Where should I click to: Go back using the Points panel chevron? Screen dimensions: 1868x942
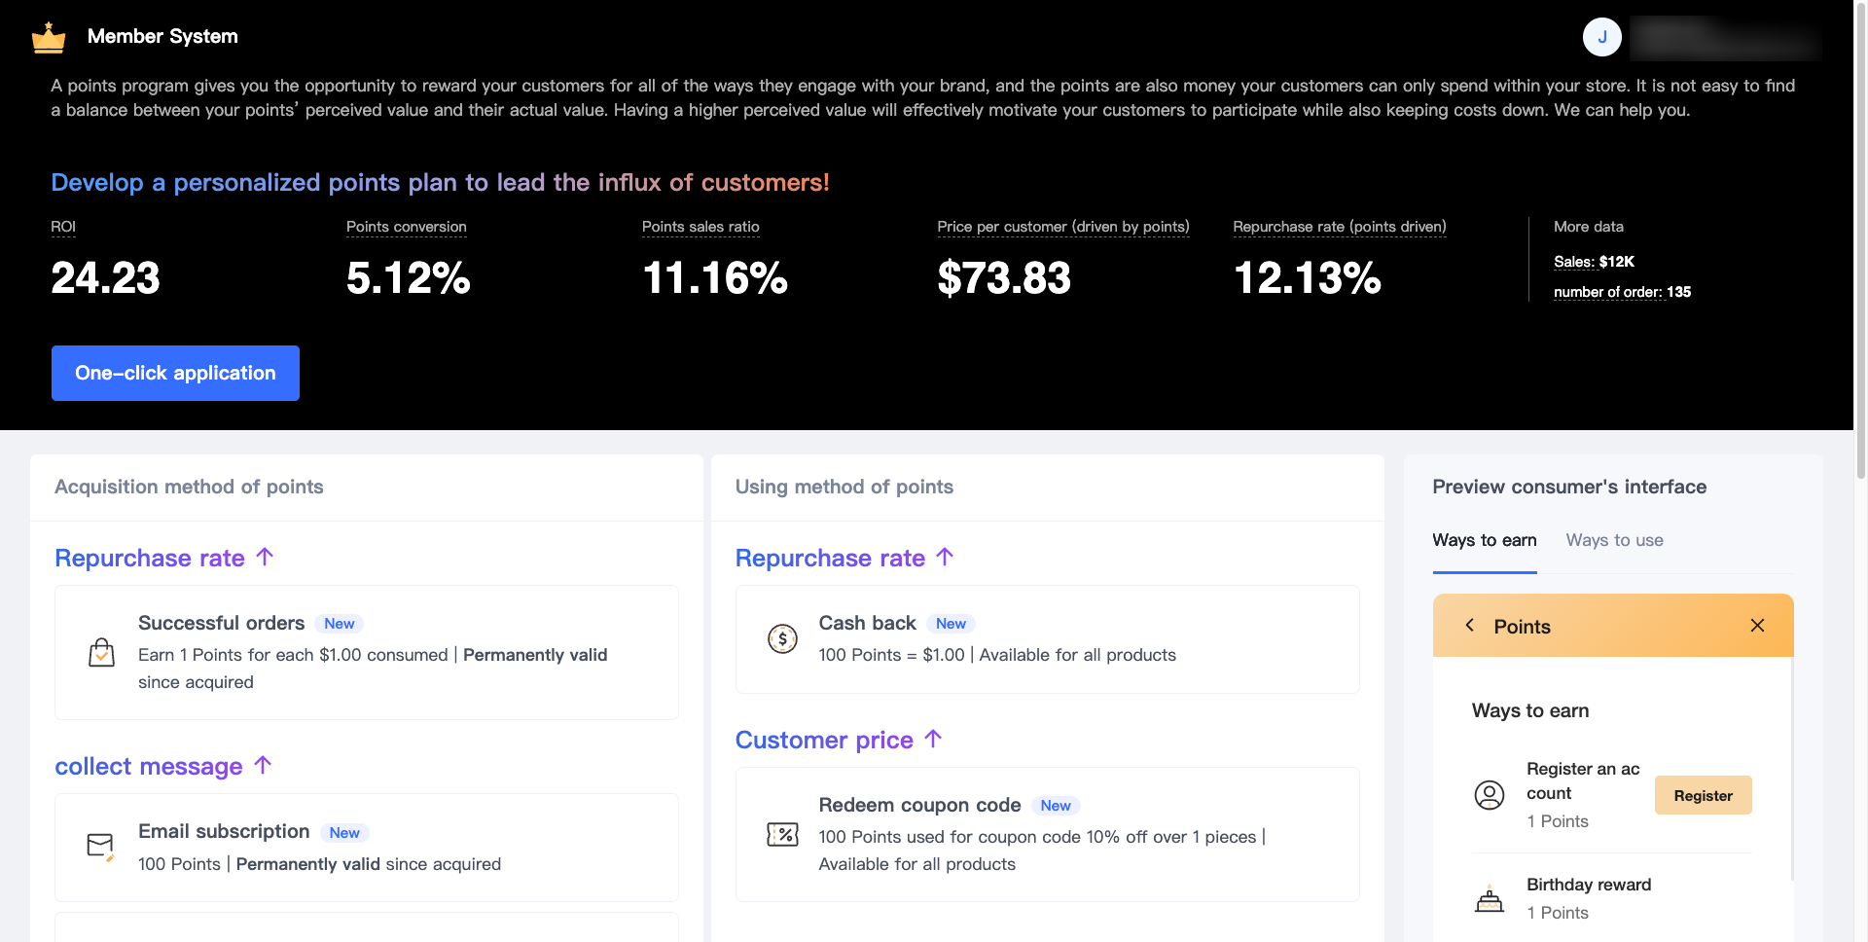click(1470, 626)
